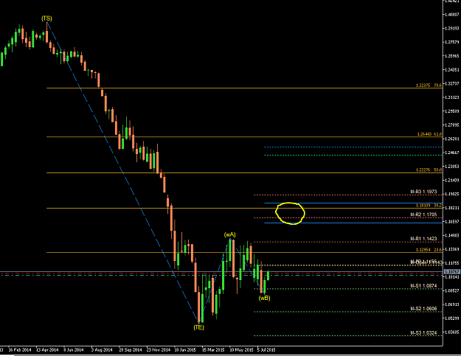Click the 1.03685 price axis value
Viewport: 461px width, 356px height.
(x=452, y=332)
